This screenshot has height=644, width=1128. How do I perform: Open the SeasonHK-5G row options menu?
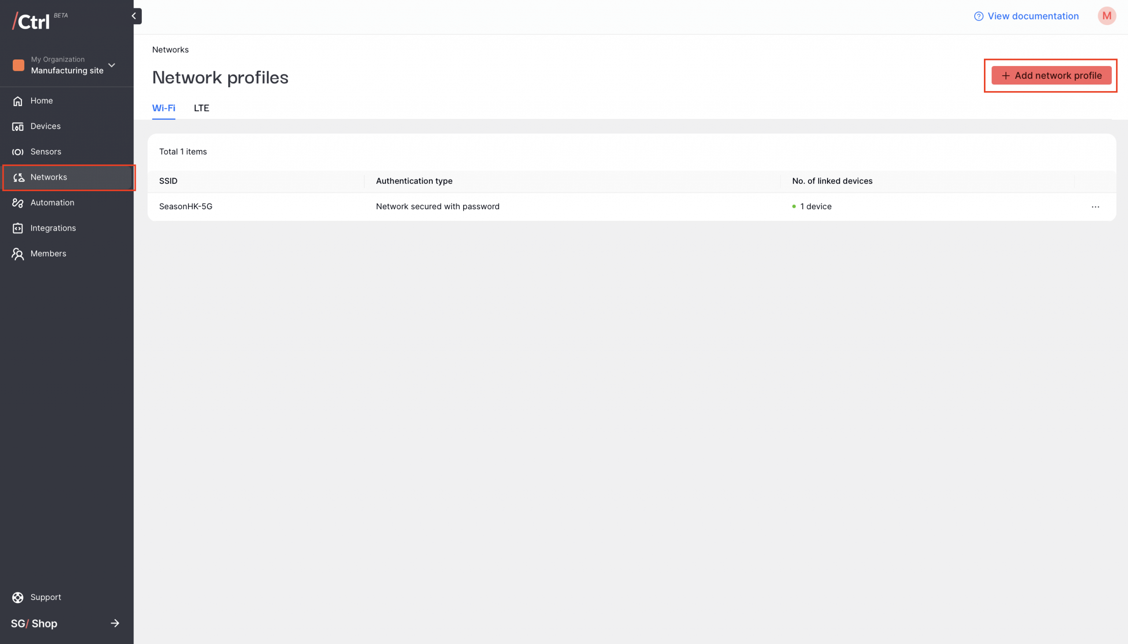(x=1095, y=207)
